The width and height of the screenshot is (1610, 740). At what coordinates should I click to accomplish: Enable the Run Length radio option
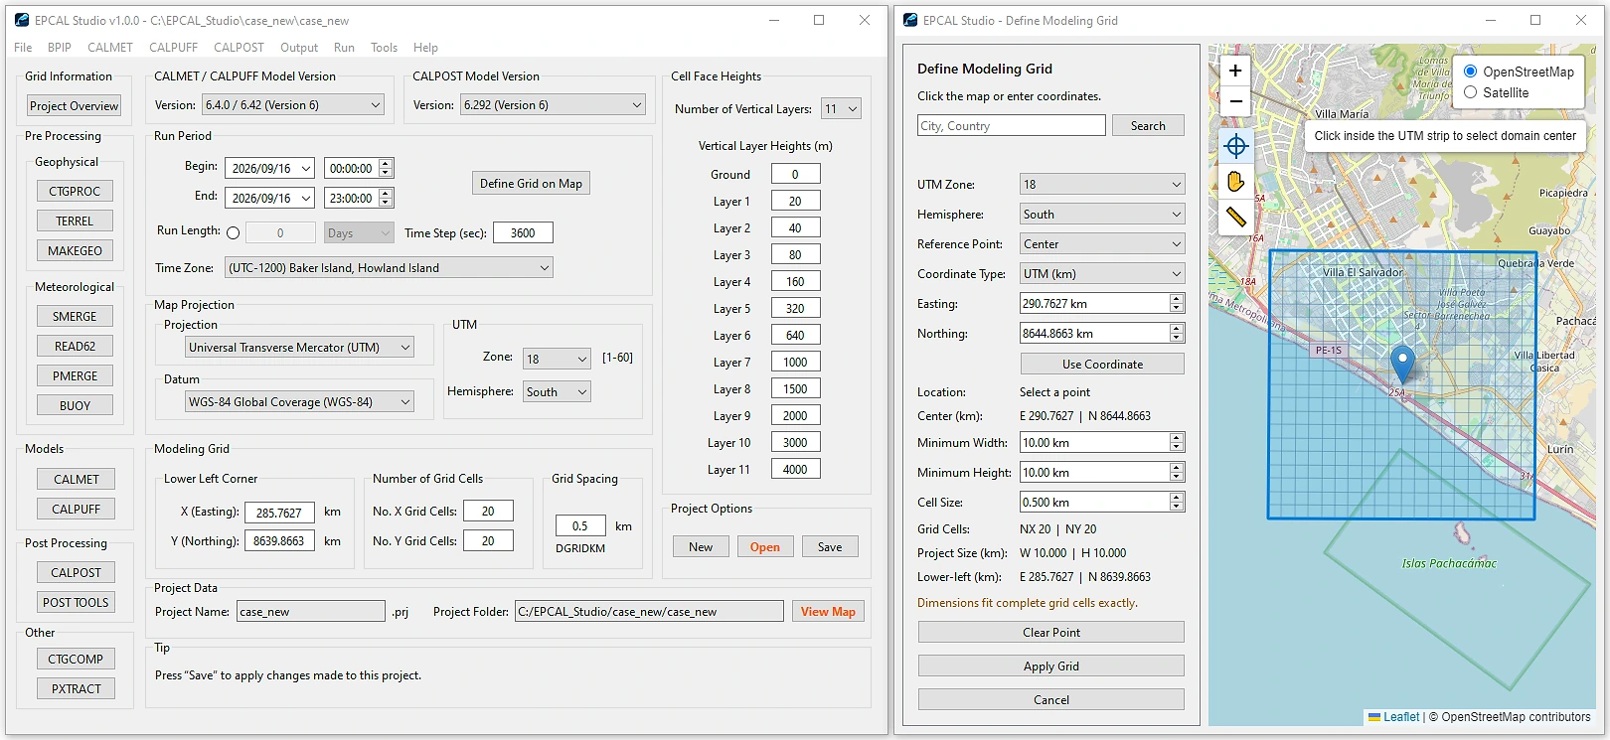[233, 232]
